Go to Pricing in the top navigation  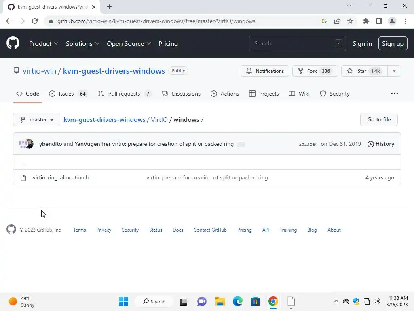168,43
